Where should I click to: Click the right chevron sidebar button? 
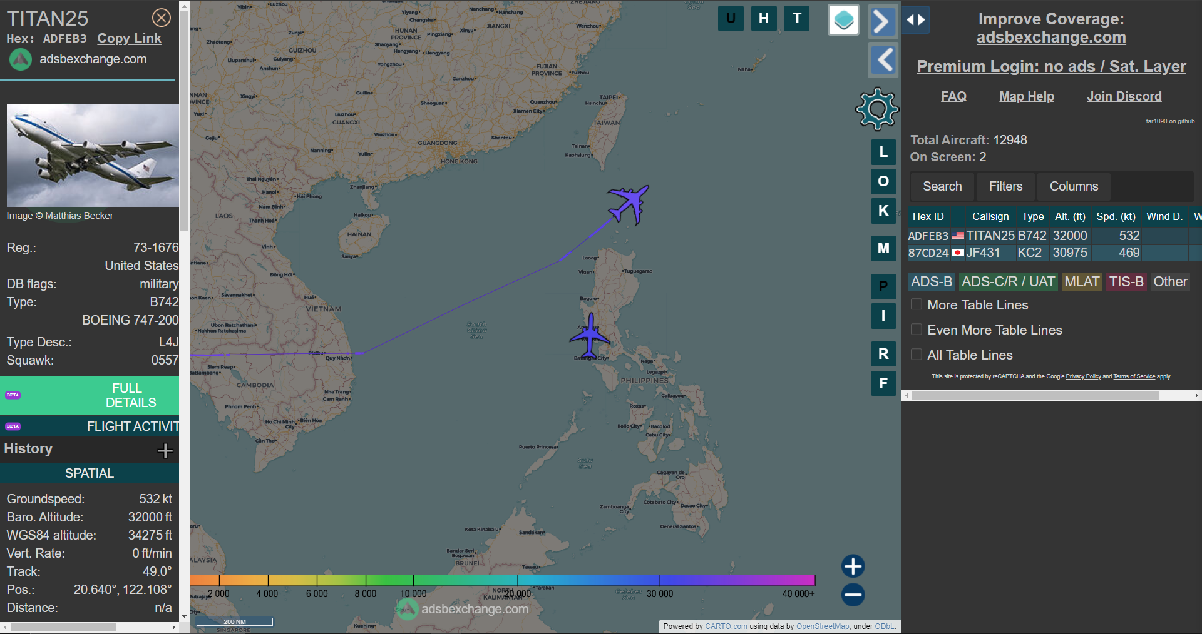pos(883,21)
